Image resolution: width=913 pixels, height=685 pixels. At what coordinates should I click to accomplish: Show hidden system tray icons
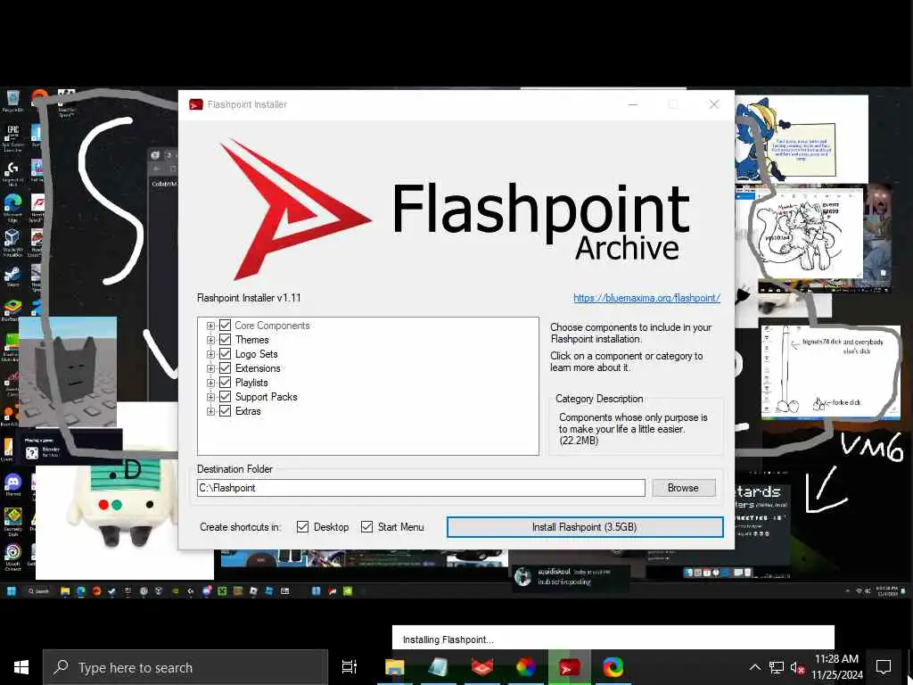(754, 667)
